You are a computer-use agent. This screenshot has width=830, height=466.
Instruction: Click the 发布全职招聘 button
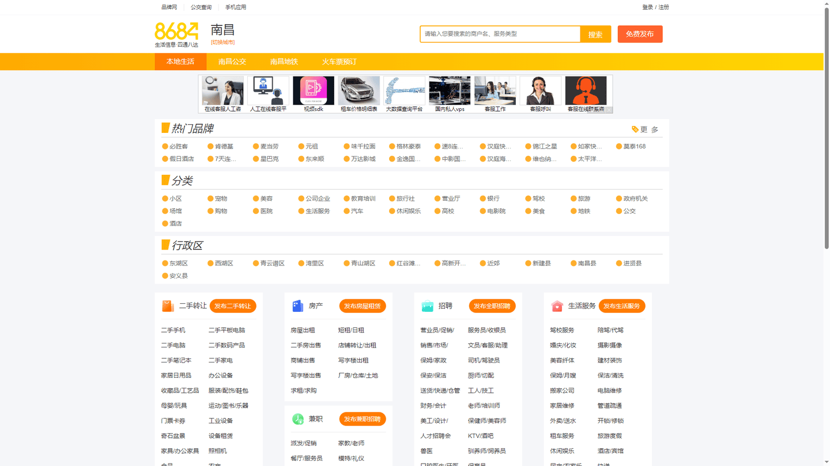point(492,306)
